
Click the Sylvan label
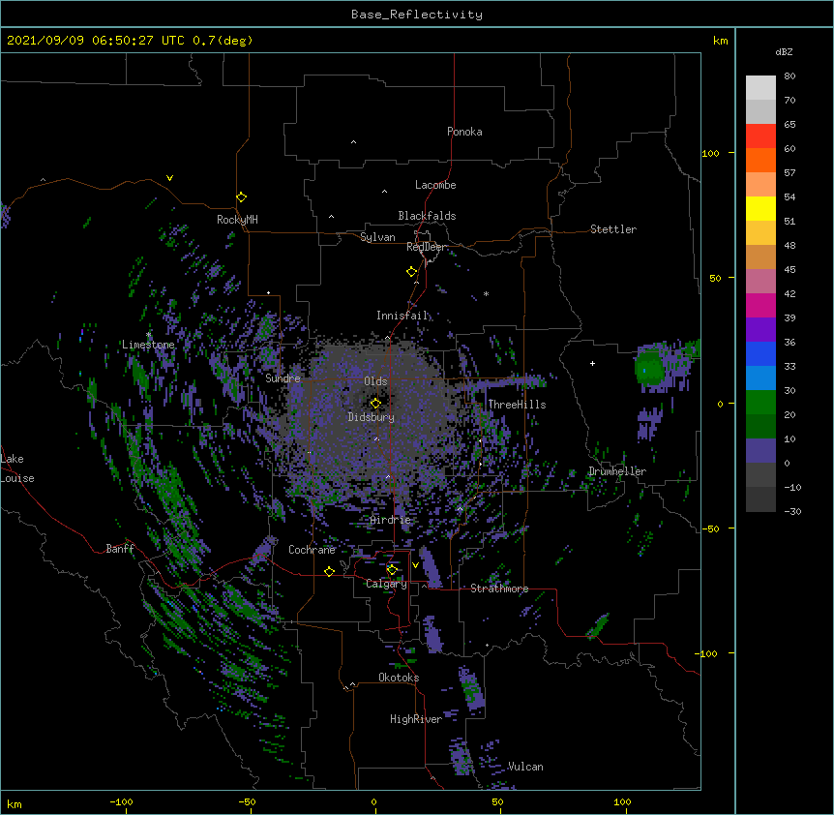pos(377,237)
